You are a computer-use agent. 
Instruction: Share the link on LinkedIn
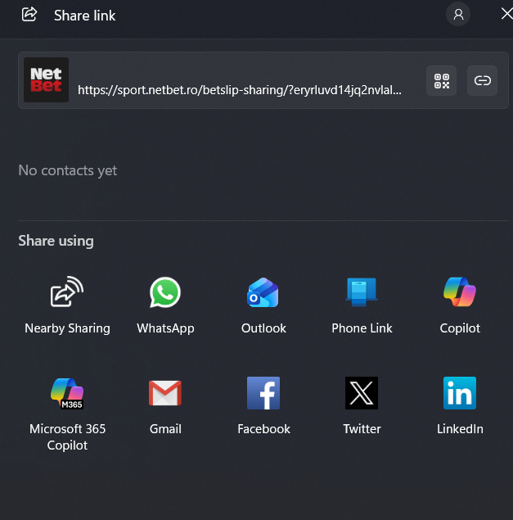pyautogui.click(x=460, y=406)
